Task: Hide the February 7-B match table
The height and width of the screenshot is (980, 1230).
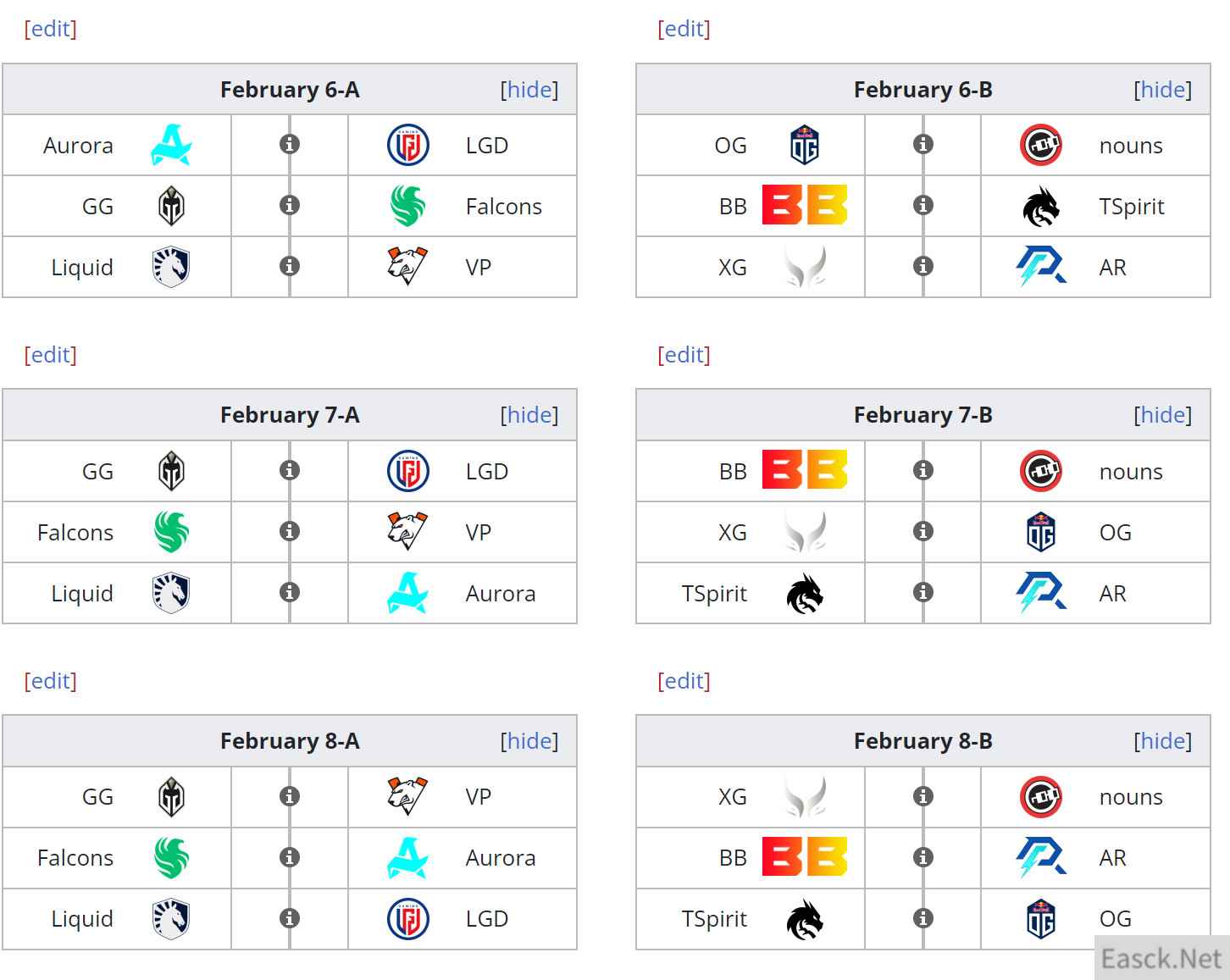Action: point(1163,415)
